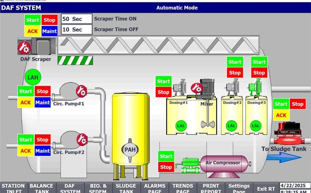
Task: Stop the Dosing#1 pump
Action: [163, 92]
